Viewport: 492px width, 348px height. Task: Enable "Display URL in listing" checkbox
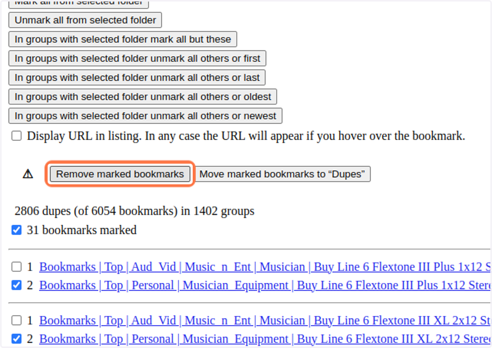[16, 136]
